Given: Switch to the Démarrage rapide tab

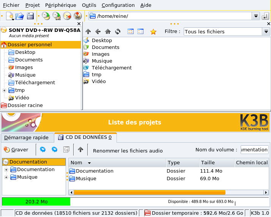Looking at the screenshot, I should [x=27, y=137].
